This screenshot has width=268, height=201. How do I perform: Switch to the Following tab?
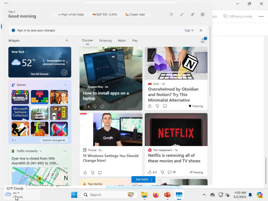pyautogui.click(x=105, y=41)
